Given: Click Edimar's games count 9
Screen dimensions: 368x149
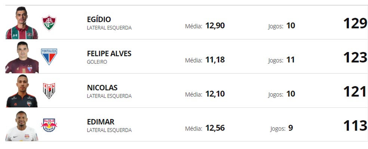Looking at the screenshot, I should 291,128.
